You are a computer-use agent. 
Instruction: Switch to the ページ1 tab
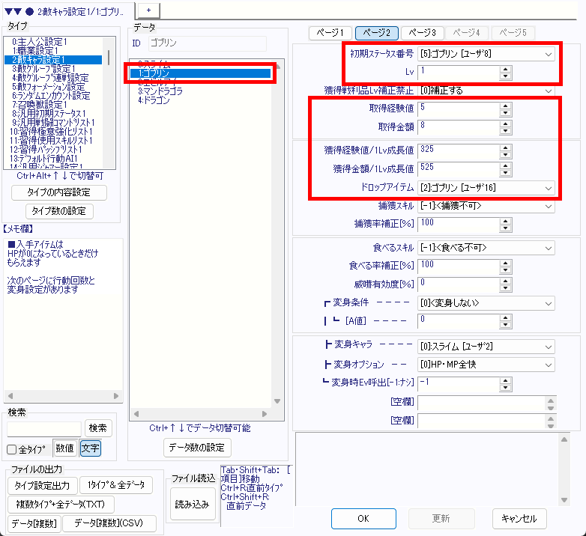click(x=330, y=33)
